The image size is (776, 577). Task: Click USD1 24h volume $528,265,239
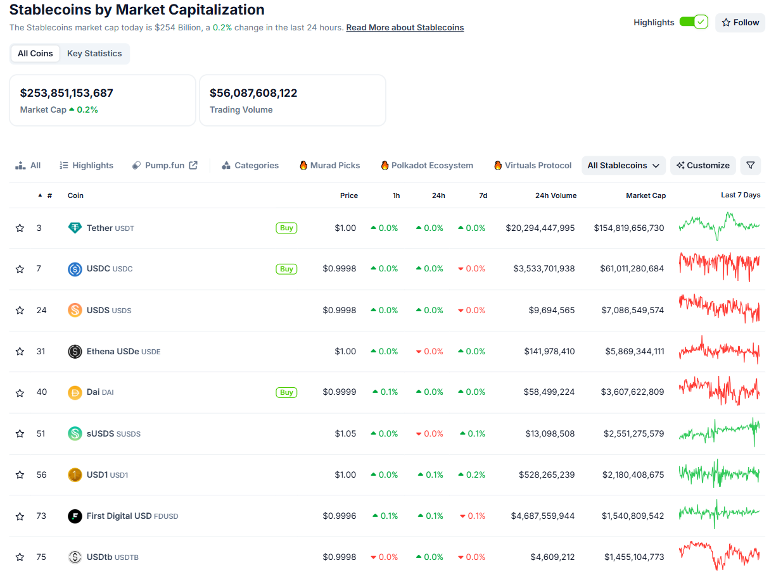(547, 475)
